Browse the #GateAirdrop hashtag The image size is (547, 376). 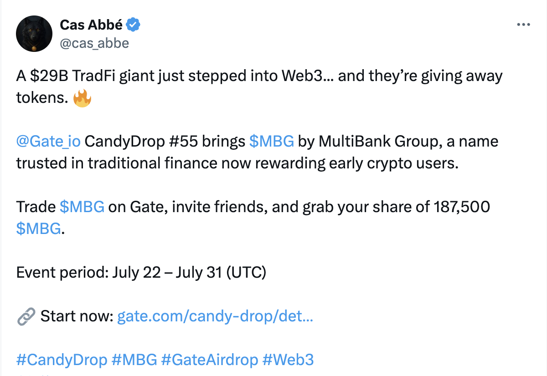tap(209, 360)
